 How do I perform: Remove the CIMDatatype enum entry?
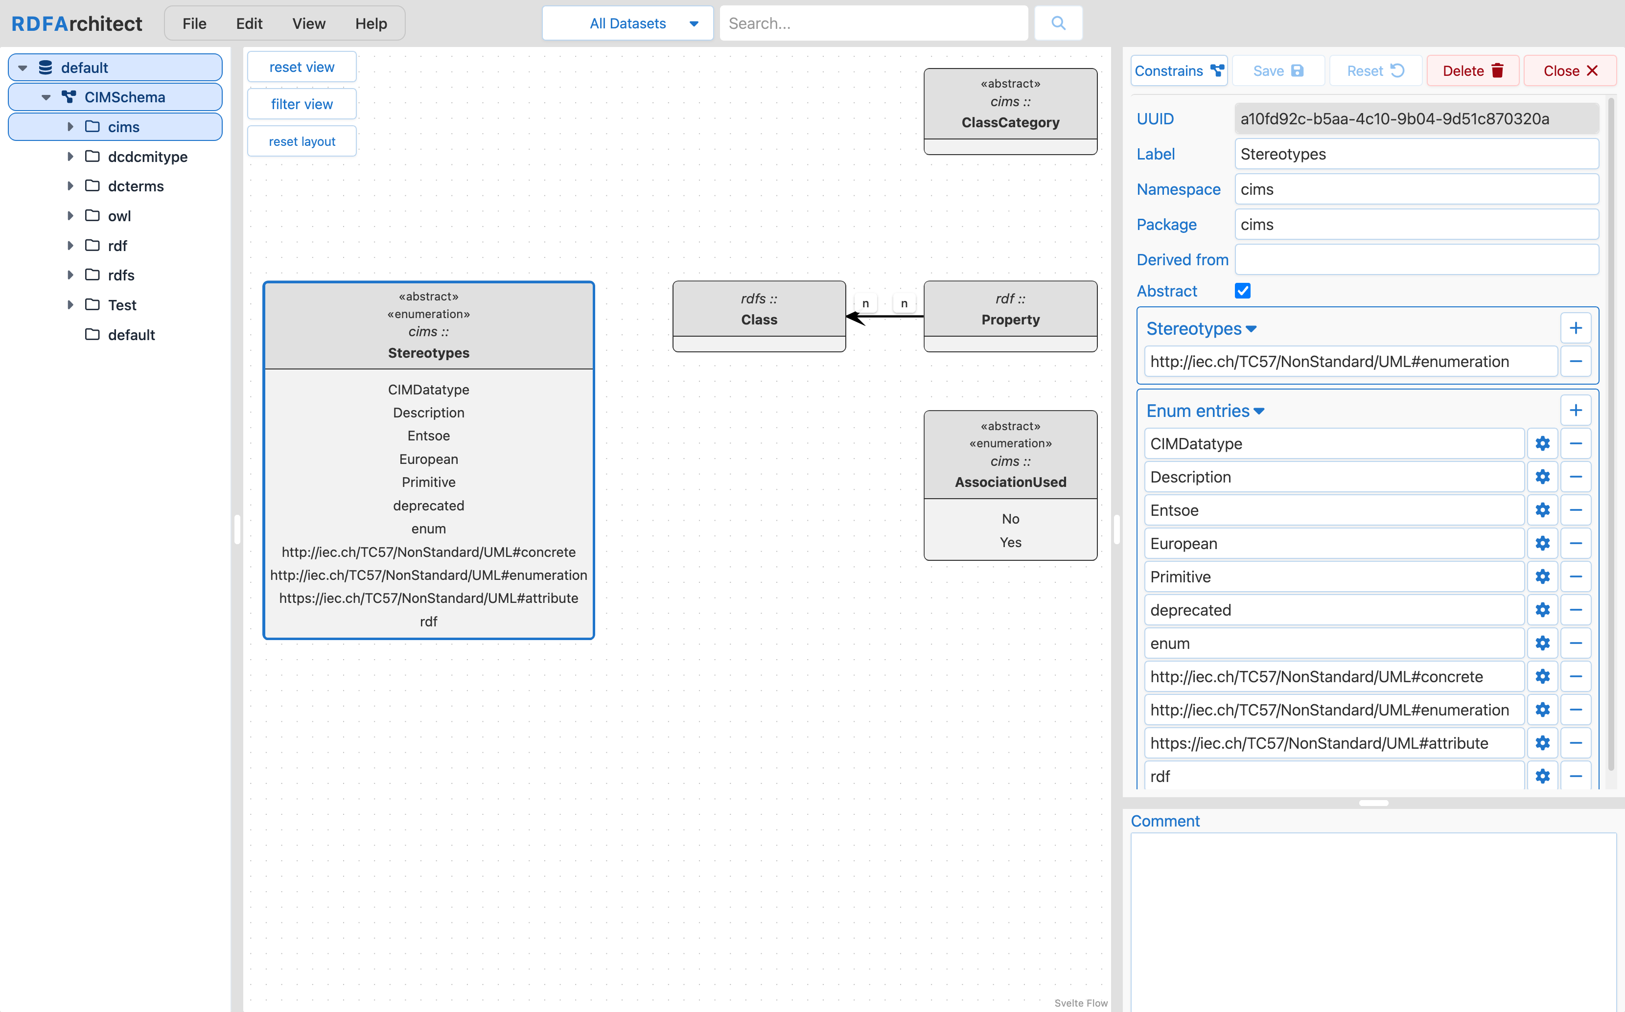[x=1576, y=444]
